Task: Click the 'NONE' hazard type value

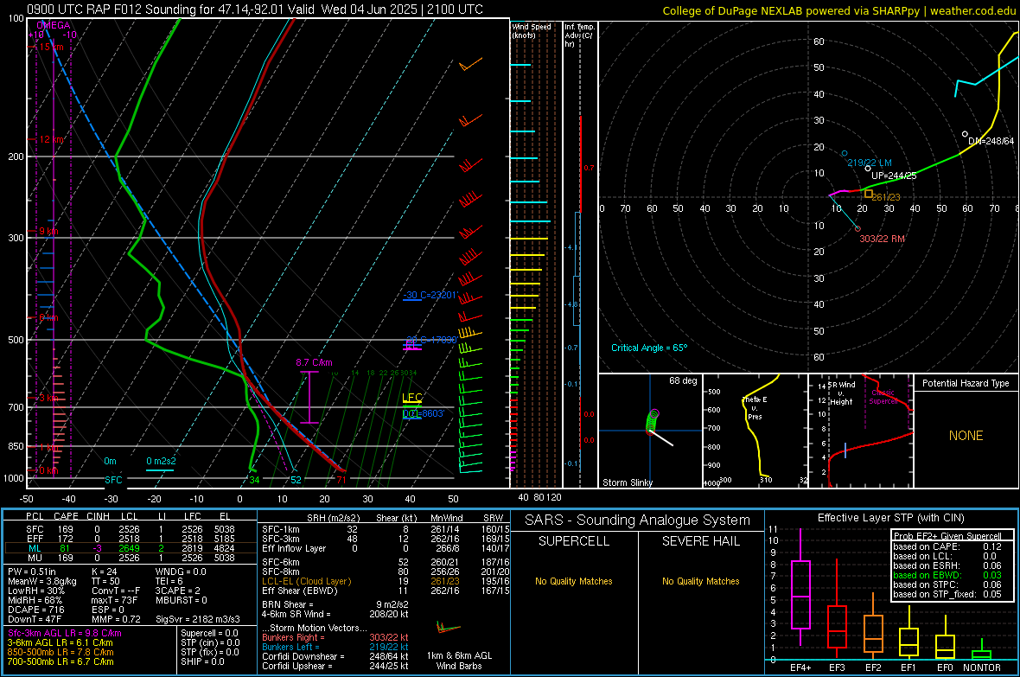Action: point(966,436)
